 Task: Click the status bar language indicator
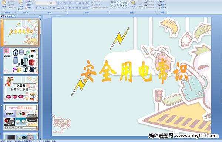(49, 141)
